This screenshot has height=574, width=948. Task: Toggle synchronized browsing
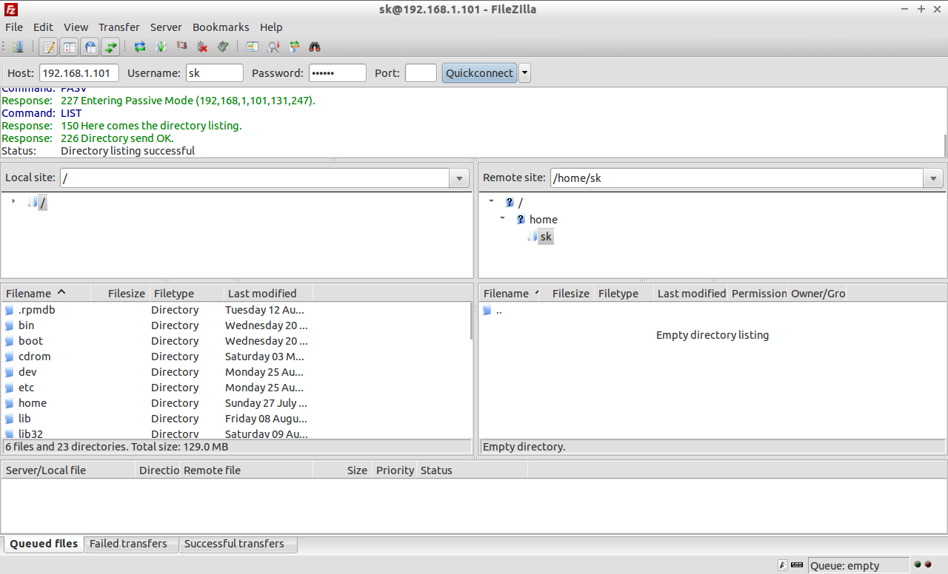pyautogui.click(x=294, y=47)
